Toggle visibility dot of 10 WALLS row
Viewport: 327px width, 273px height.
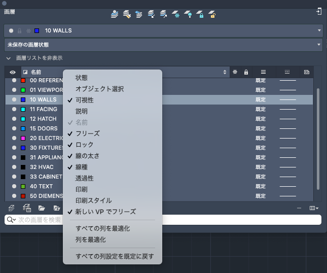pyautogui.click(x=14, y=99)
